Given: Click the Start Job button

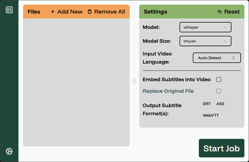Looking at the screenshot, I should (221, 148).
